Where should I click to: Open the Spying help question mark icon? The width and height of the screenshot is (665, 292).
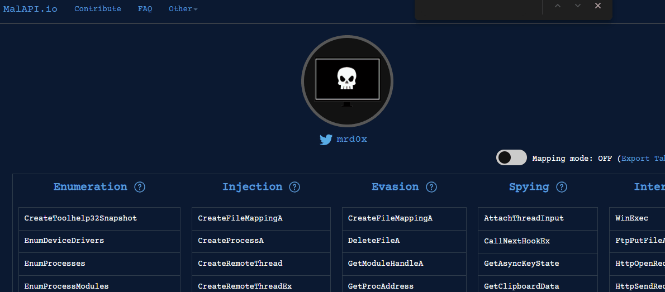(562, 187)
